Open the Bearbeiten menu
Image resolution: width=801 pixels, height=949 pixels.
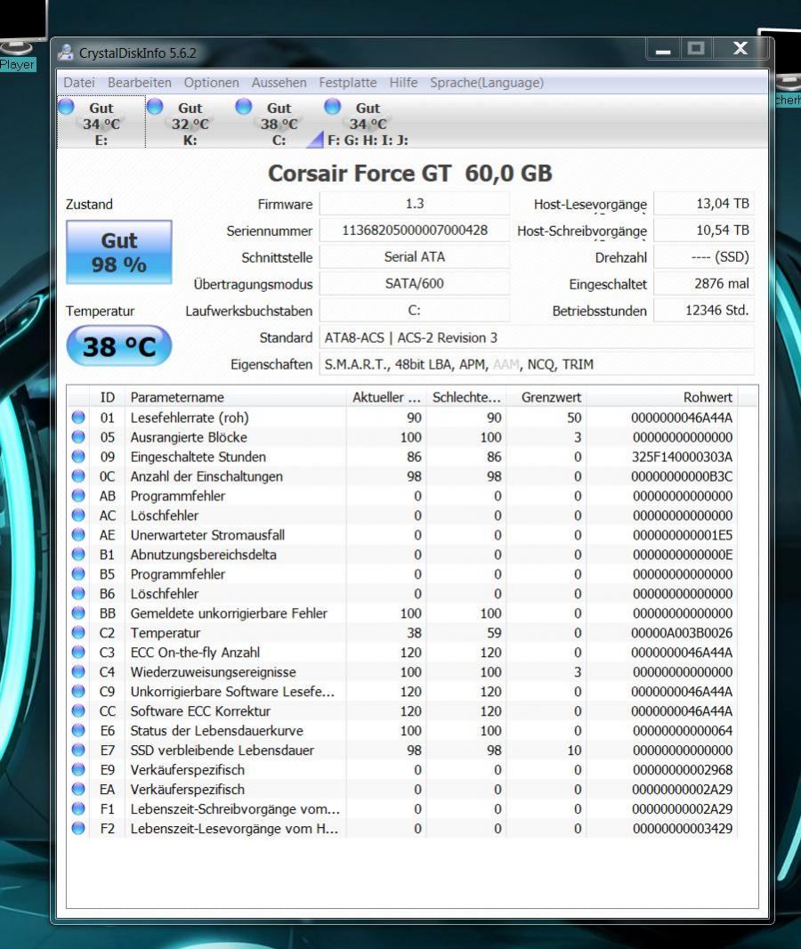tap(139, 82)
